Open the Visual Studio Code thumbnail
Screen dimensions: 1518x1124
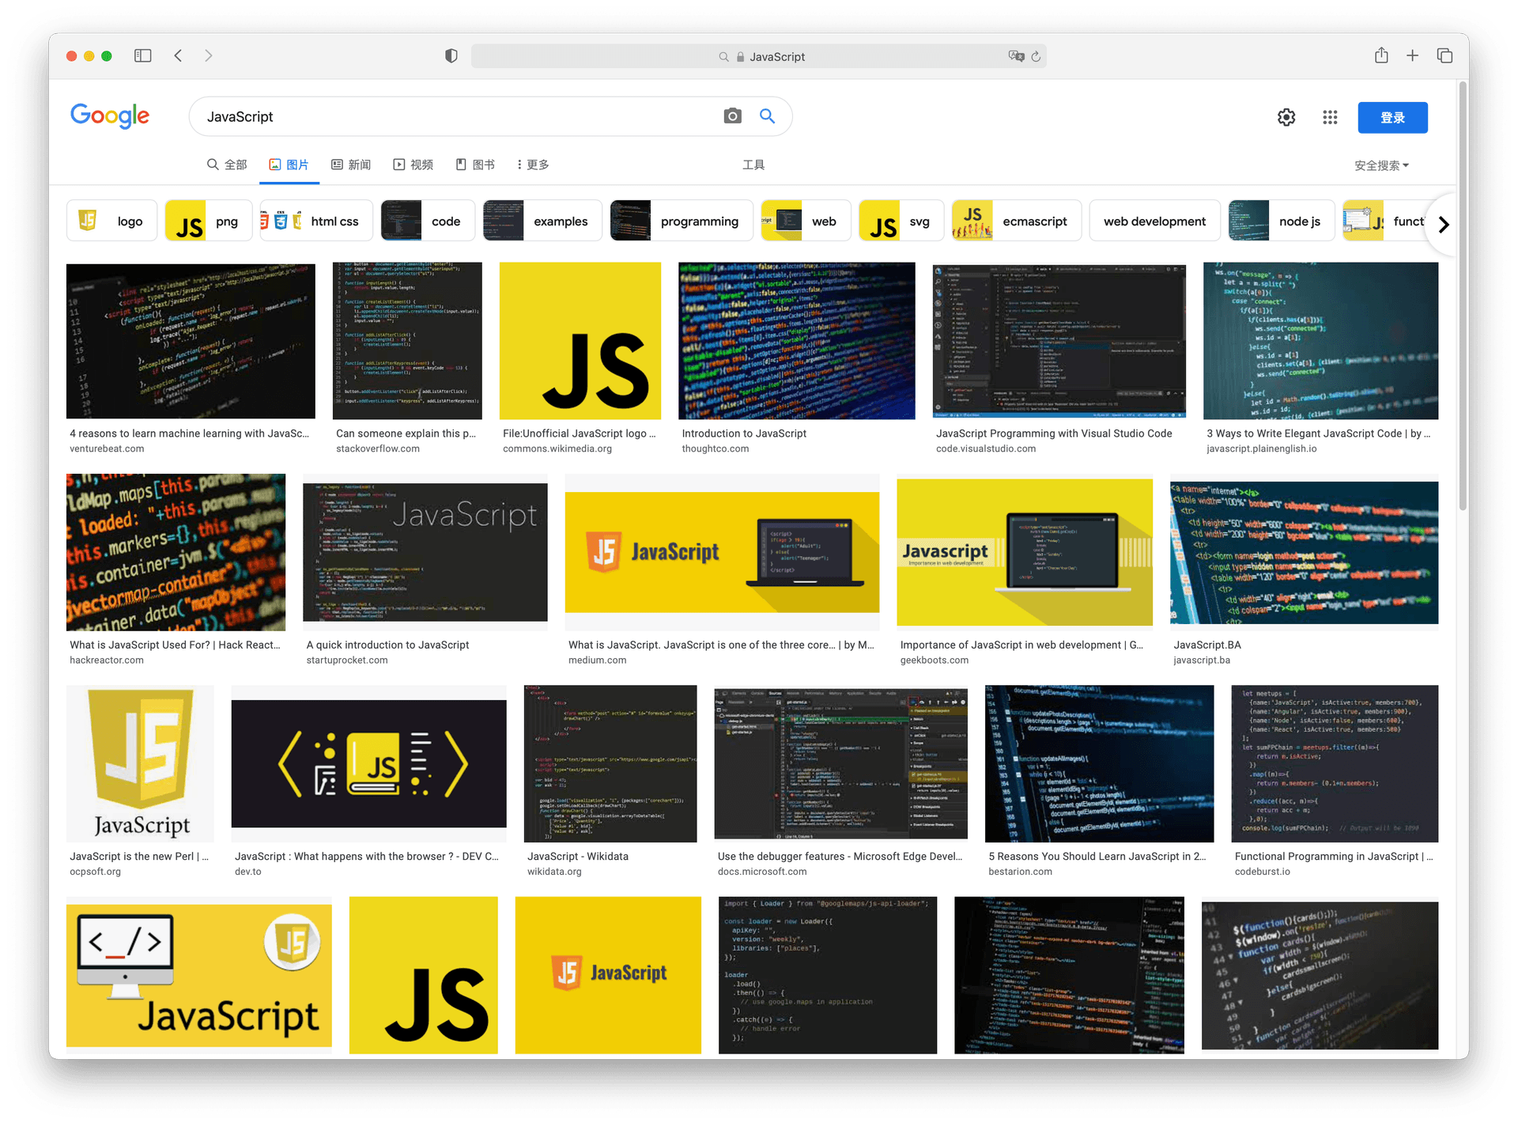[x=1059, y=341]
